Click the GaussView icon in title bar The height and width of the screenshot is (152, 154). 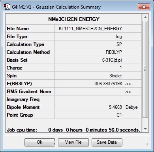point(7,7)
